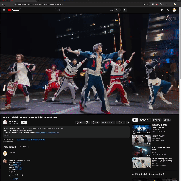Click the browser address bar URL

[40, 4]
